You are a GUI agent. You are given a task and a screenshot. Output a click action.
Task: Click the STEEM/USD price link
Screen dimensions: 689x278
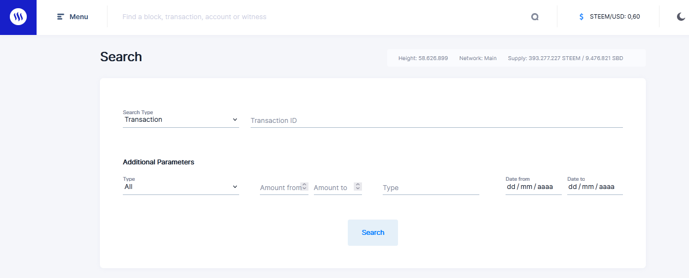(x=615, y=17)
